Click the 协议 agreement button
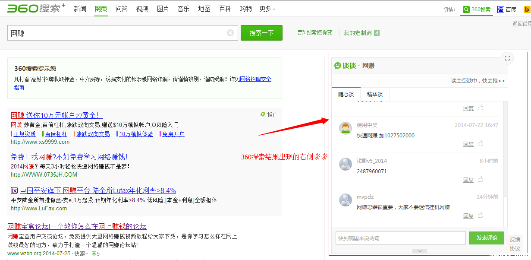The image size is (531, 260). pos(515,249)
